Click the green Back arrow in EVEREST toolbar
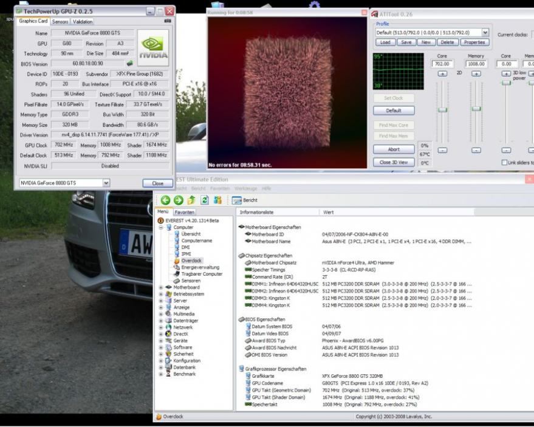534x427 pixels. click(x=165, y=200)
